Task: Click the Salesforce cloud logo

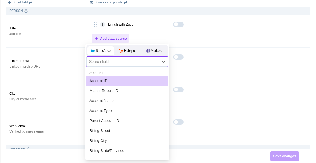Action: tap(93, 51)
